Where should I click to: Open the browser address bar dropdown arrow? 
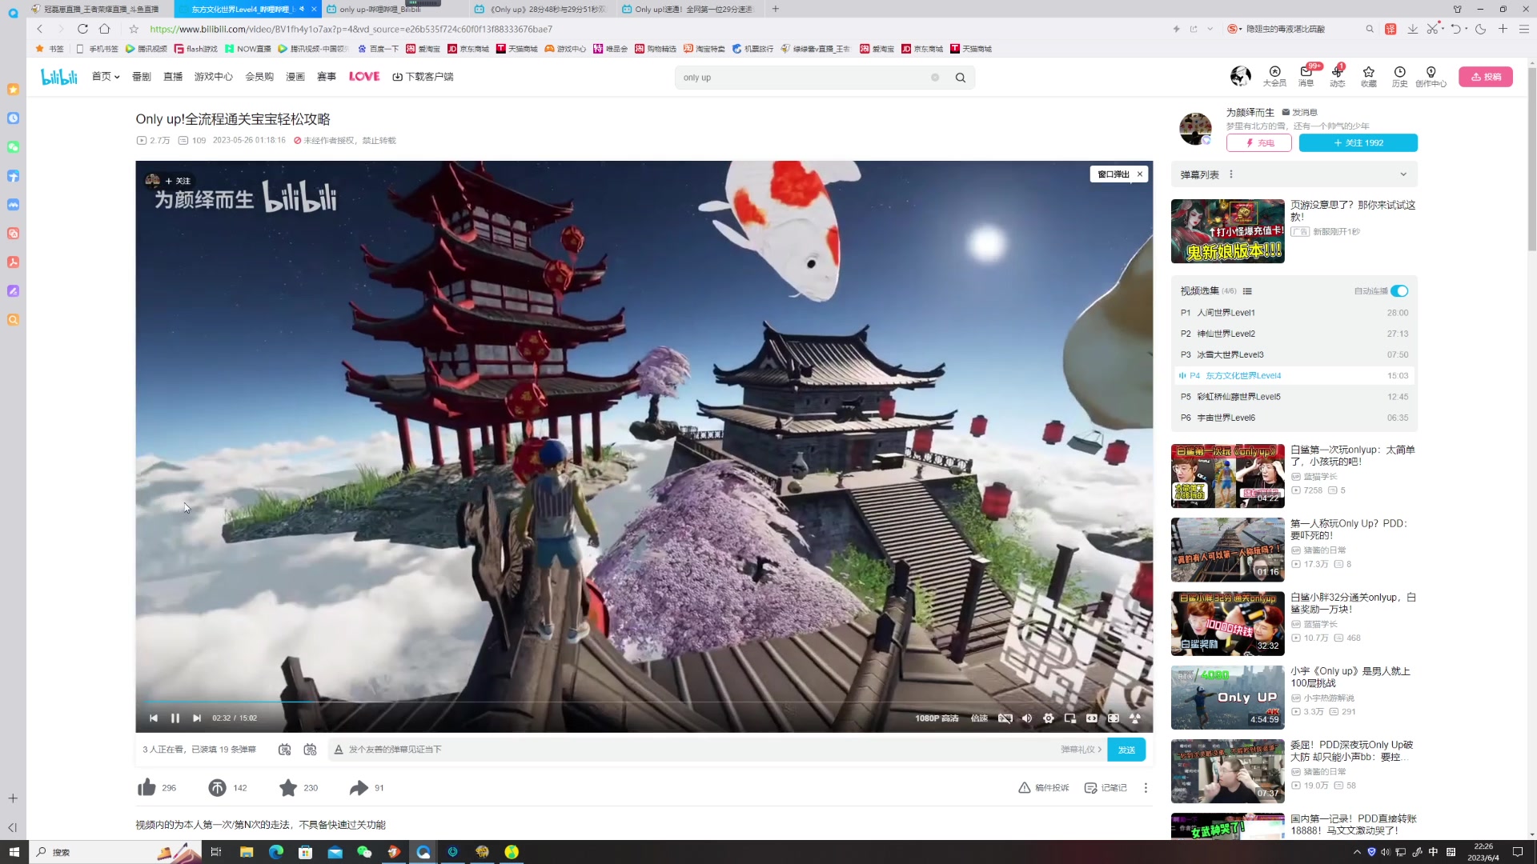[x=1210, y=29]
